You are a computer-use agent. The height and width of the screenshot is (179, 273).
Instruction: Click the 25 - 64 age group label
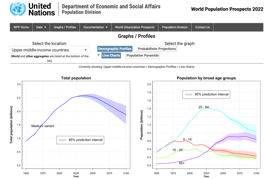point(204,107)
